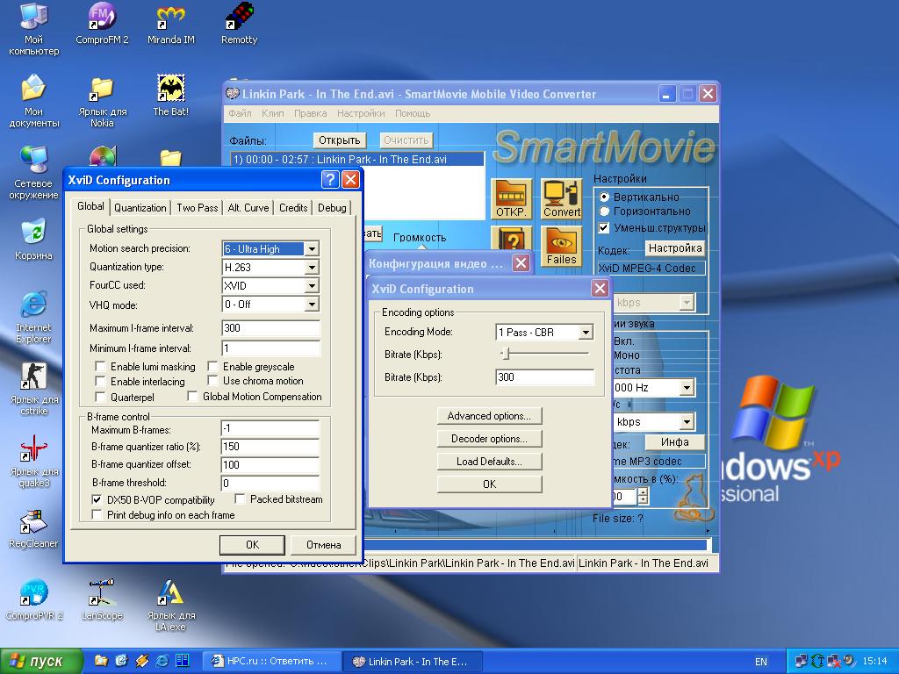
Task: Uncheck DX50 B-VOP compatibility
Action: coord(97,499)
